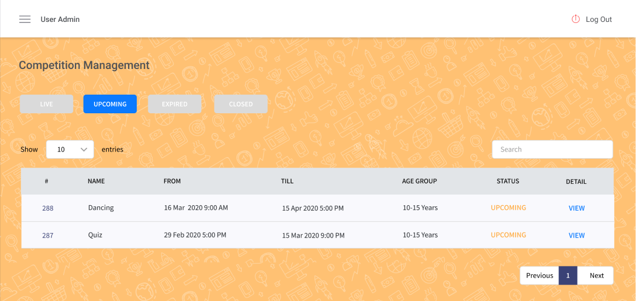Click the DETAIL column header
Viewport: 636px width, 301px height.
pos(576,182)
